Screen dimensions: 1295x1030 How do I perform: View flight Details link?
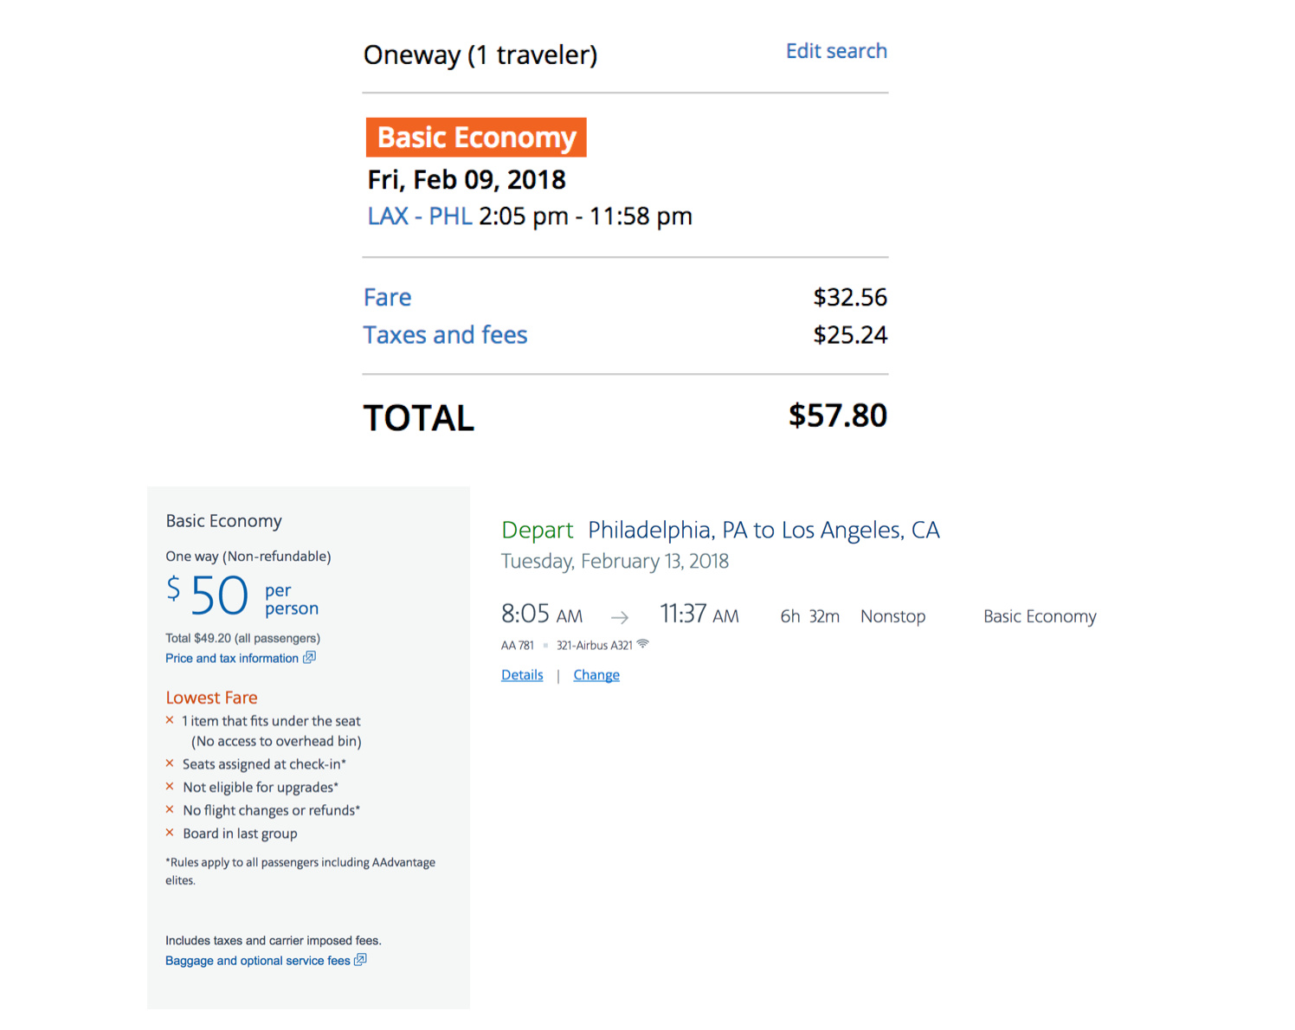point(522,675)
